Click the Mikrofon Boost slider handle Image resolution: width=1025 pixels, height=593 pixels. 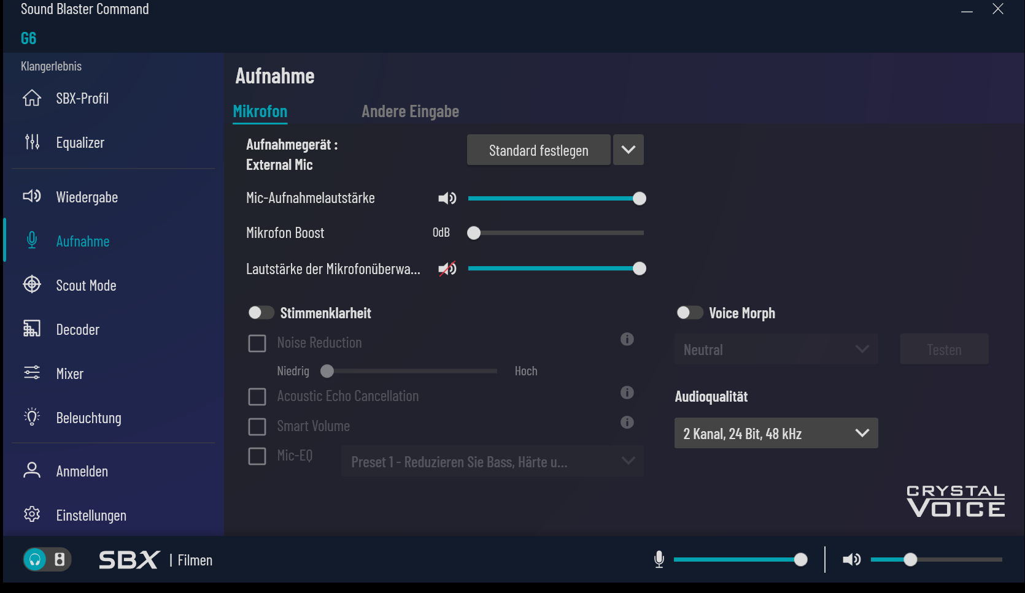click(474, 233)
